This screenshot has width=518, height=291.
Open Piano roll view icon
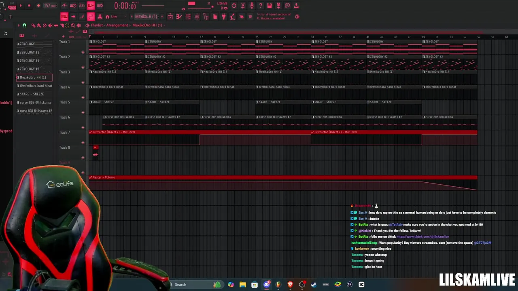(x=179, y=17)
